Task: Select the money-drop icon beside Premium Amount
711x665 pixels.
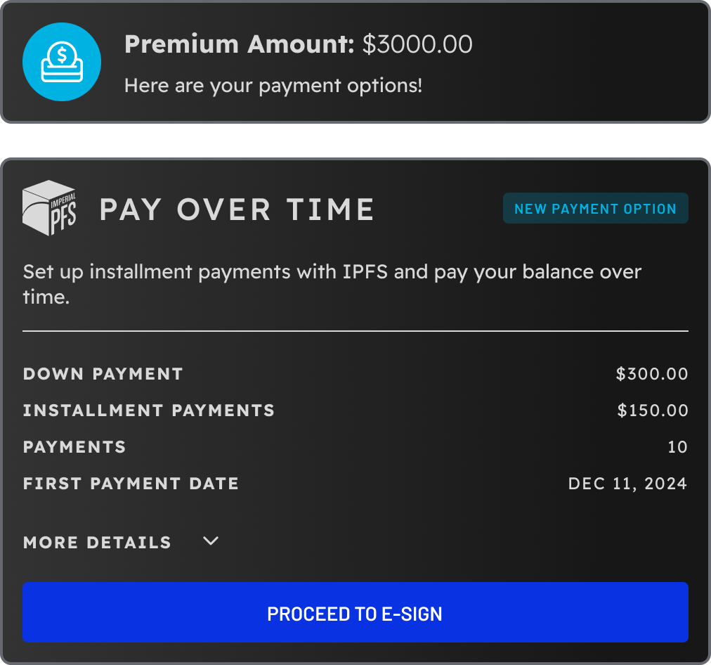Action: 62,62
